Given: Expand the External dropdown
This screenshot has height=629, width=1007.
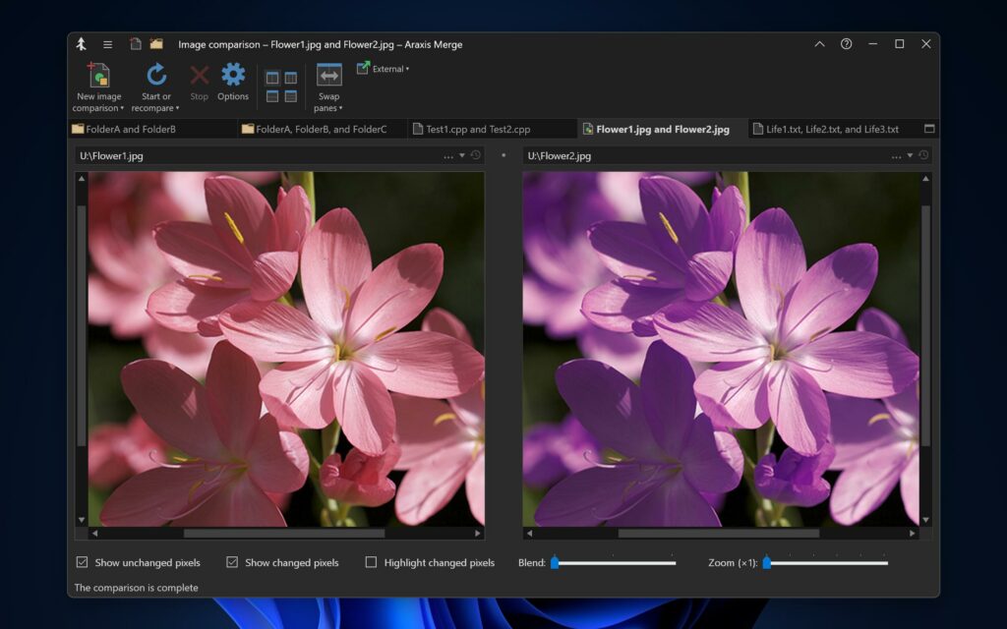Looking at the screenshot, I should click(x=384, y=68).
